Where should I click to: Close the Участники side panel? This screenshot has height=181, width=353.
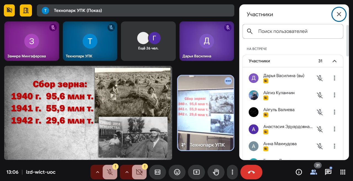point(339,14)
